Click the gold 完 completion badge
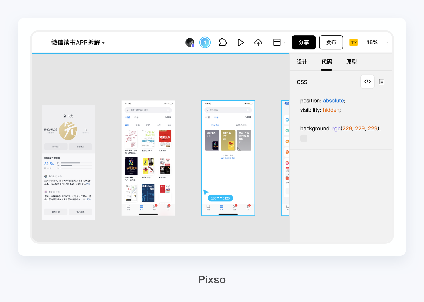 [x=68, y=131]
